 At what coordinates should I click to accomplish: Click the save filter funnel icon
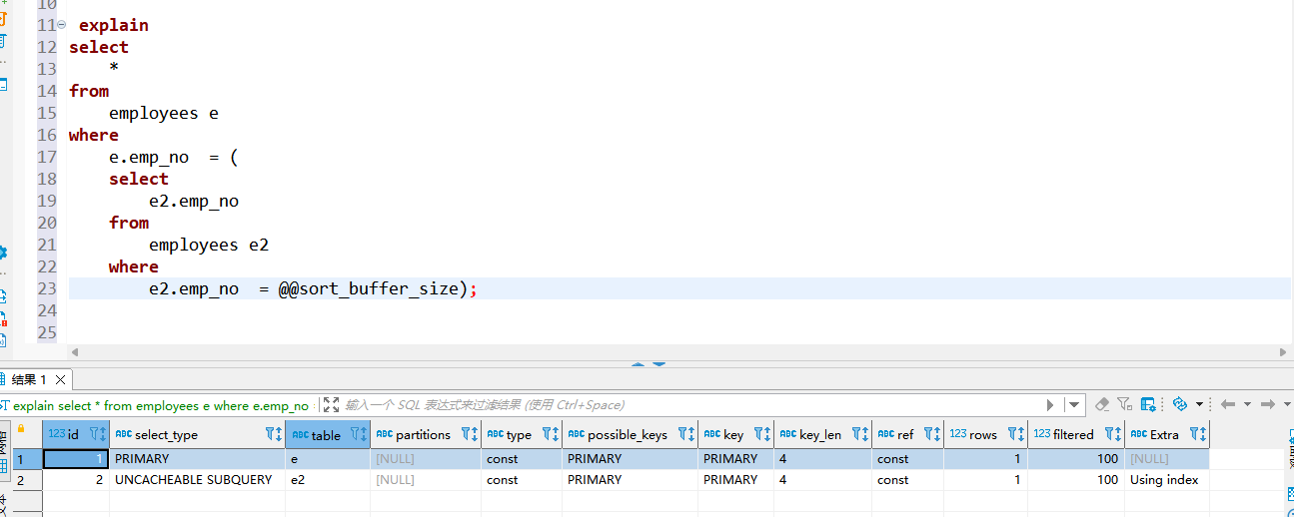tap(1125, 404)
